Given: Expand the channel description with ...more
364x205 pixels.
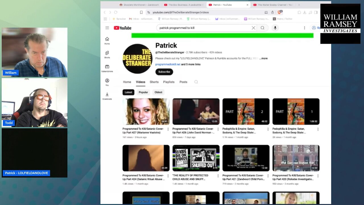Looking at the screenshot, I should (263, 58).
